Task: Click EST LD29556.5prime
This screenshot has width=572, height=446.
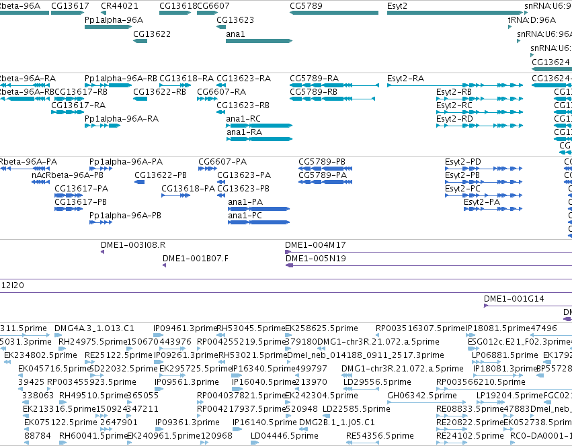Action: tap(361, 389)
